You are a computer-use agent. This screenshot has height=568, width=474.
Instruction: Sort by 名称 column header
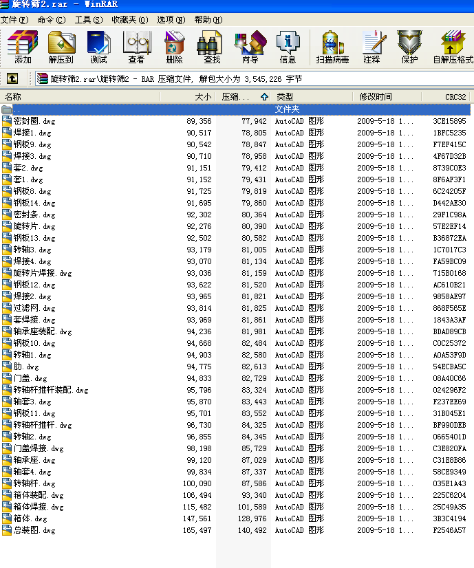pyautogui.click(x=80, y=97)
